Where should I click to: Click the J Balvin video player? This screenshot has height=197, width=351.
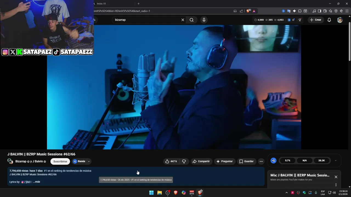coord(174,87)
